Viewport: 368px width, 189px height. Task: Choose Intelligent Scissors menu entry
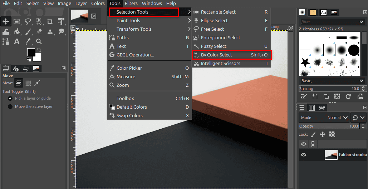231,64
